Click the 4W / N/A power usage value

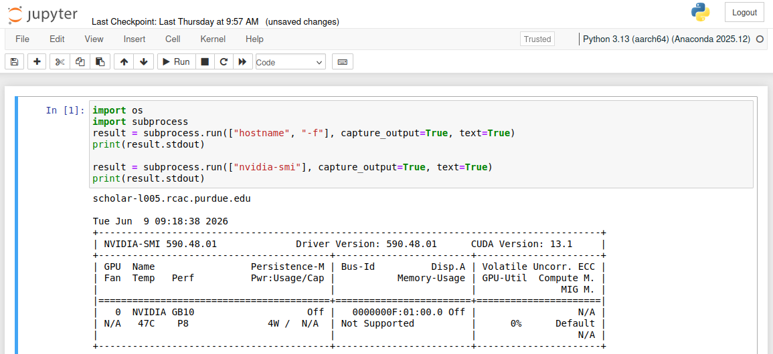point(293,323)
